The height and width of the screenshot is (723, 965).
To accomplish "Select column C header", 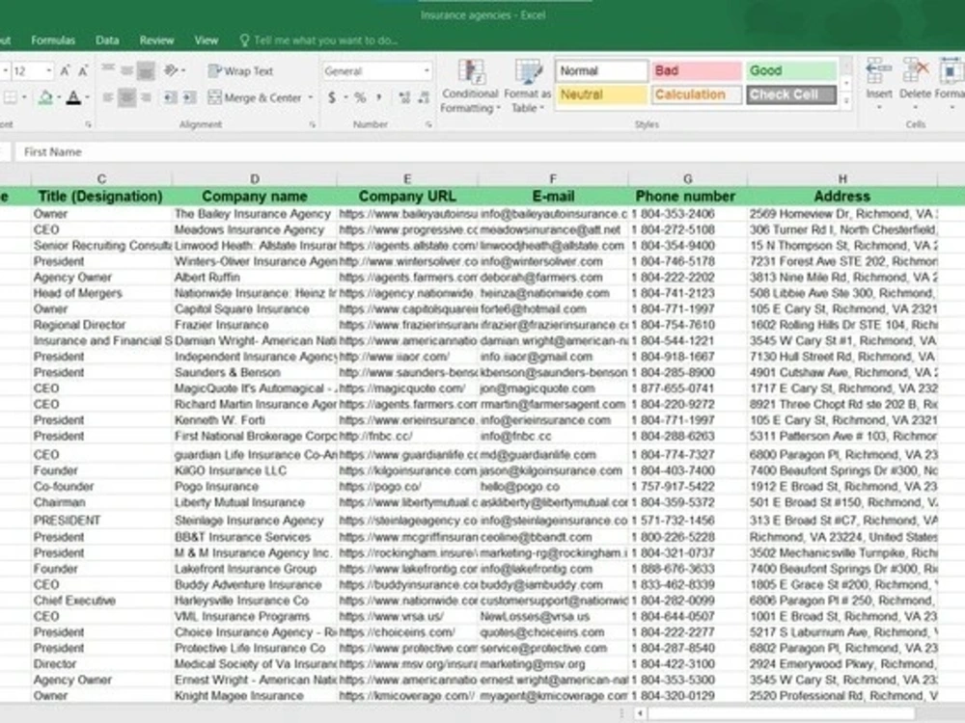I will pyautogui.click(x=101, y=178).
